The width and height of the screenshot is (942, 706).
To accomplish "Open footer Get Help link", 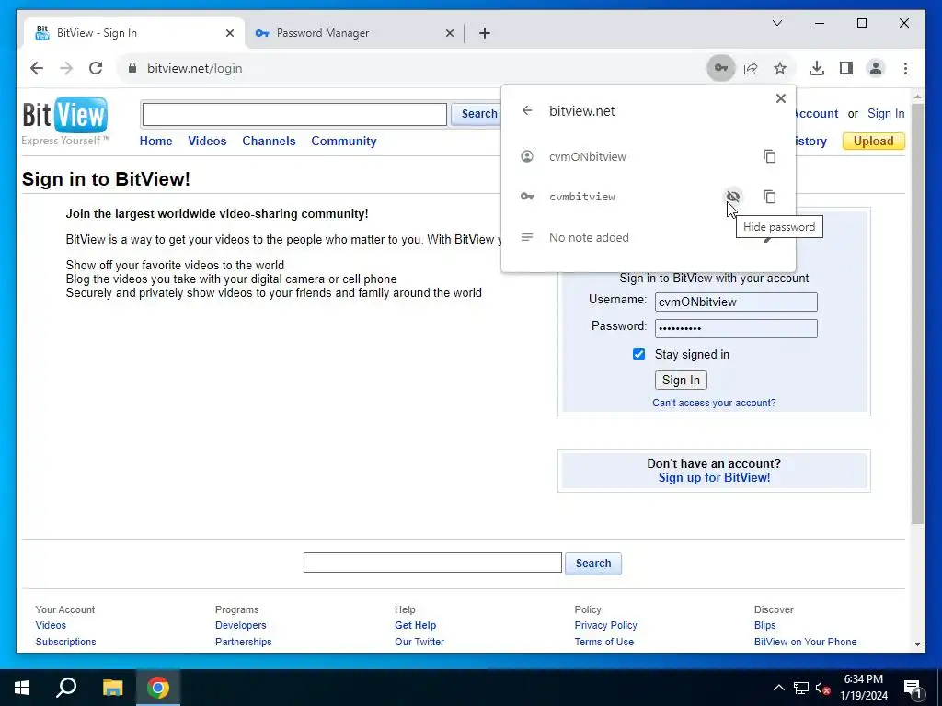I will pyautogui.click(x=415, y=625).
